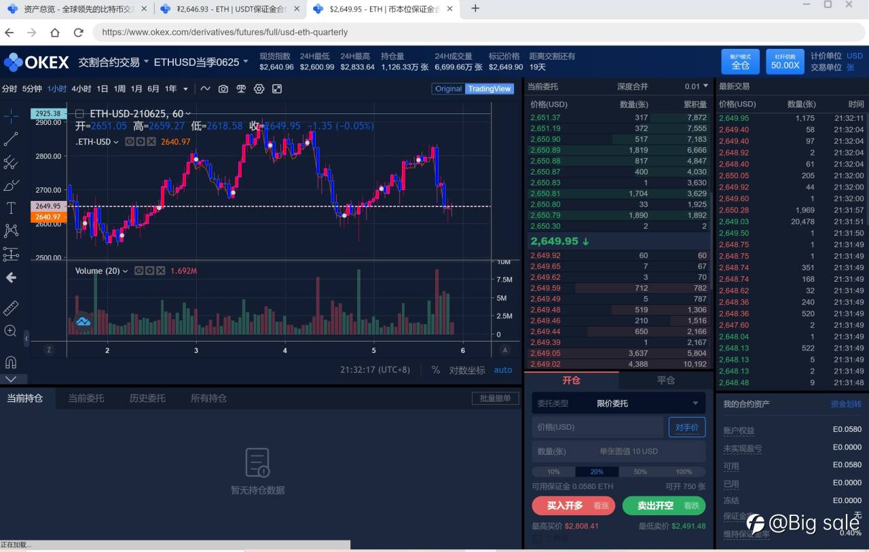This screenshot has width=869, height=552.
Task: Activate the zoom-in magnifier tool
Action: pyautogui.click(x=11, y=331)
